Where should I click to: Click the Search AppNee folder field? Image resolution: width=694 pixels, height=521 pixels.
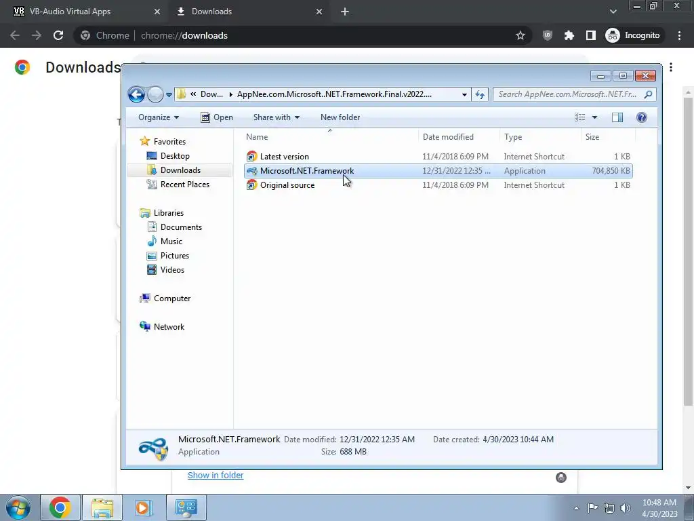pyautogui.click(x=575, y=94)
